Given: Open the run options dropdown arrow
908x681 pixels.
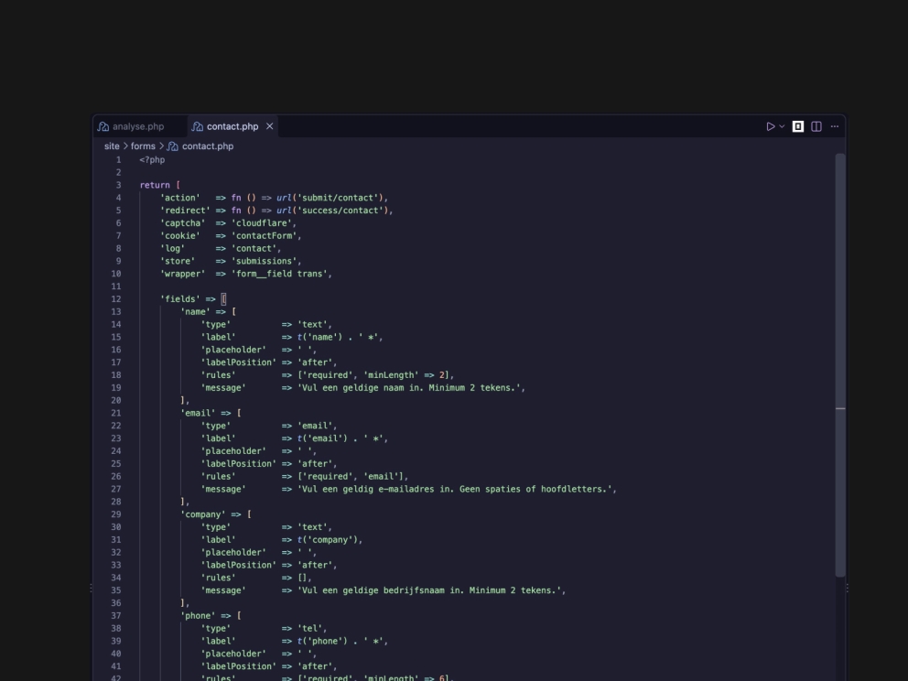Looking at the screenshot, I should click(782, 126).
